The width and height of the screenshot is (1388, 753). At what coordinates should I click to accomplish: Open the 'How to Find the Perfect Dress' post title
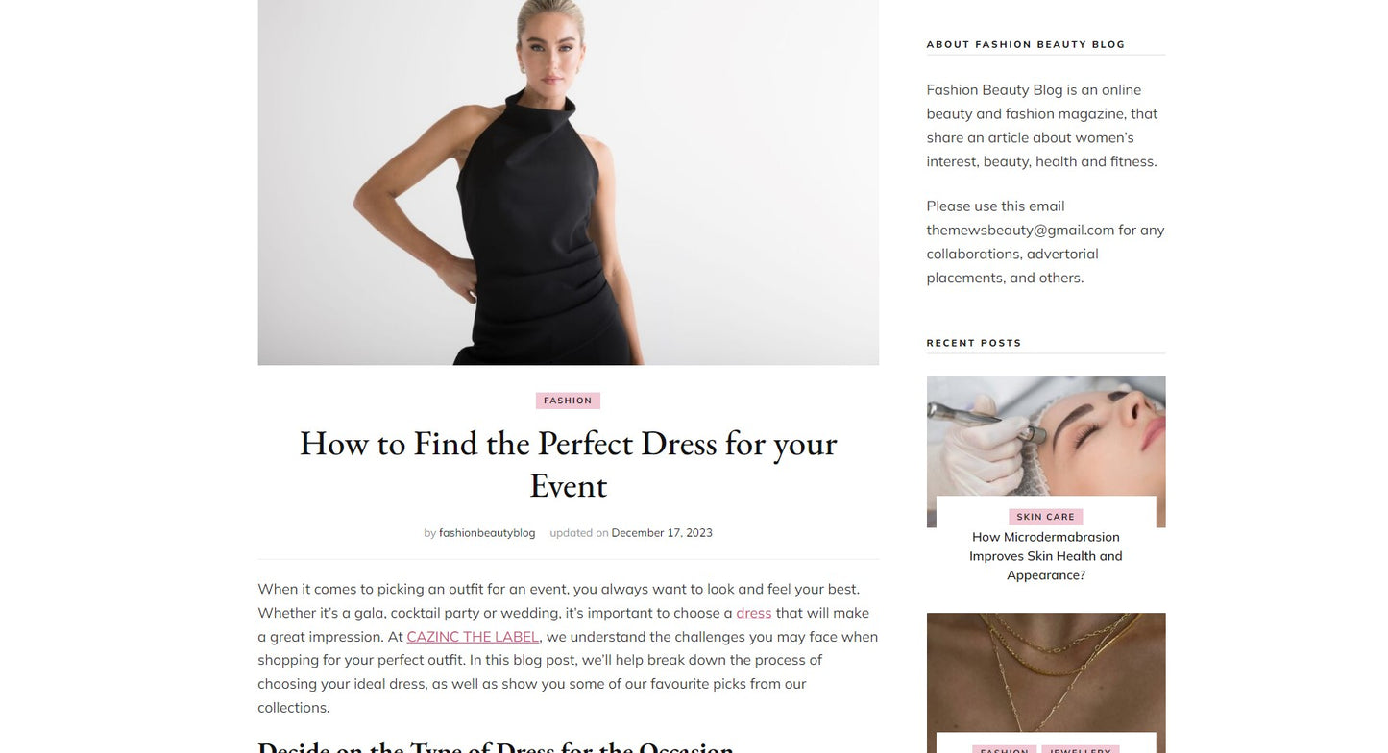pyautogui.click(x=568, y=464)
